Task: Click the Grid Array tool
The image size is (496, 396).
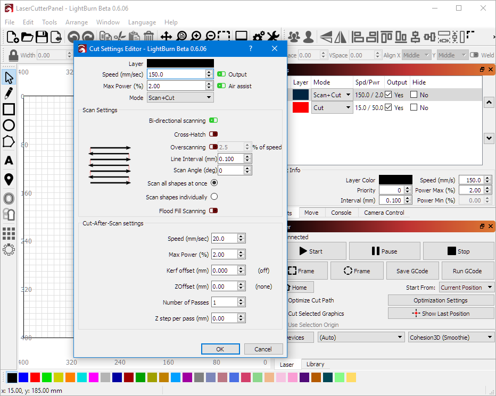Action: tap(9, 233)
